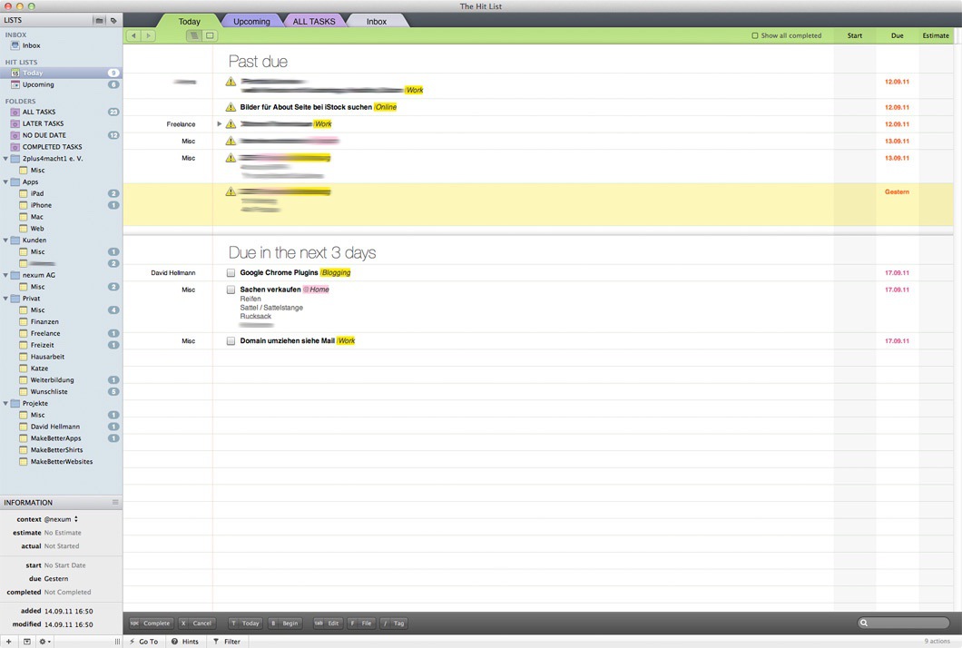
Task: Select the David Hellmann project list
Action: pyautogui.click(x=54, y=427)
